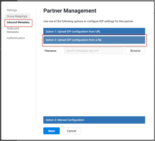Click the Filename: label

coord(51,51)
